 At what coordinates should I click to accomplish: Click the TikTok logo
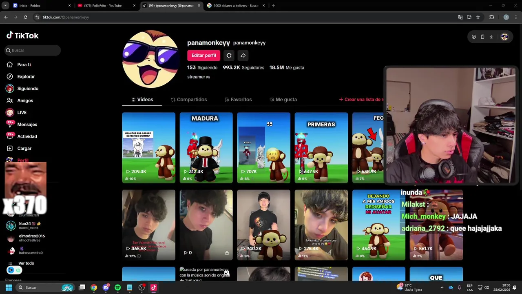22,36
